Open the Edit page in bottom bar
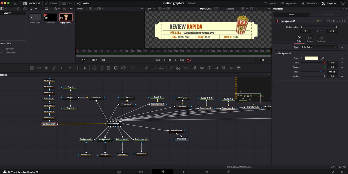Screen dimensions: 348x174 click(141, 172)
